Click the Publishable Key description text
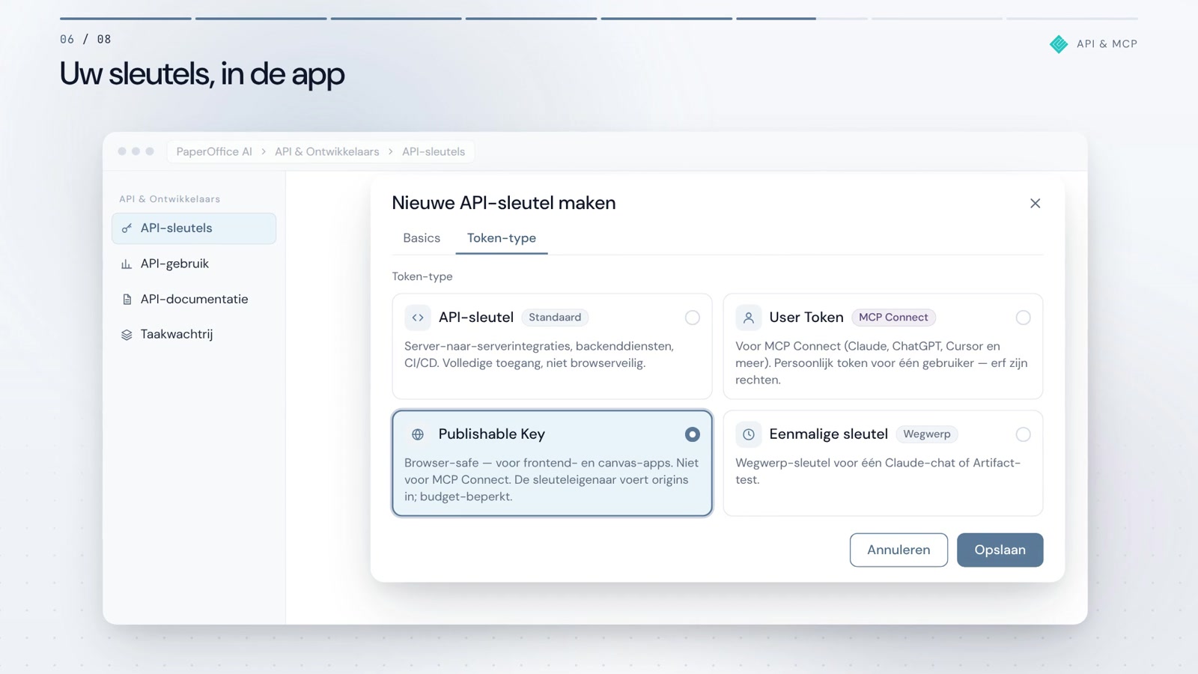The width and height of the screenshot is (1198, 674). tap(552, 479)
